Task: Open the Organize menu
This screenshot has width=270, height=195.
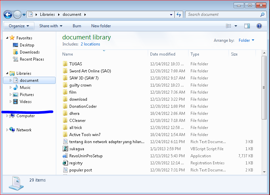Action: [19, 26]
